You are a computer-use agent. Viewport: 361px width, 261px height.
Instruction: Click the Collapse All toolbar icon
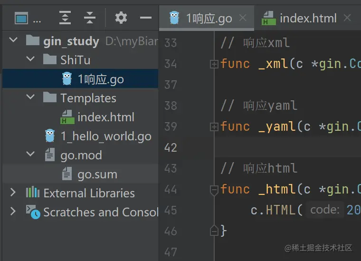pyautogui.click(x=90, y=18)
